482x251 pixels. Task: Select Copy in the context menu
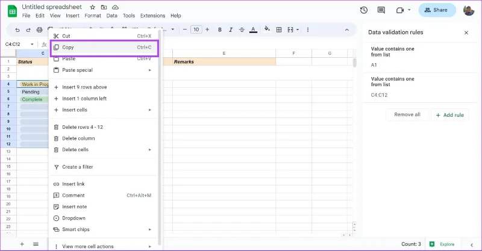coord(104,48)
